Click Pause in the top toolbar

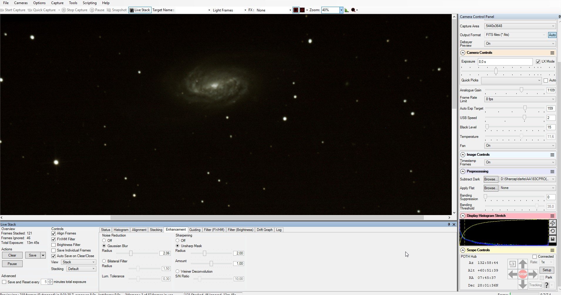pyautogui.click(x=97, y=10)
